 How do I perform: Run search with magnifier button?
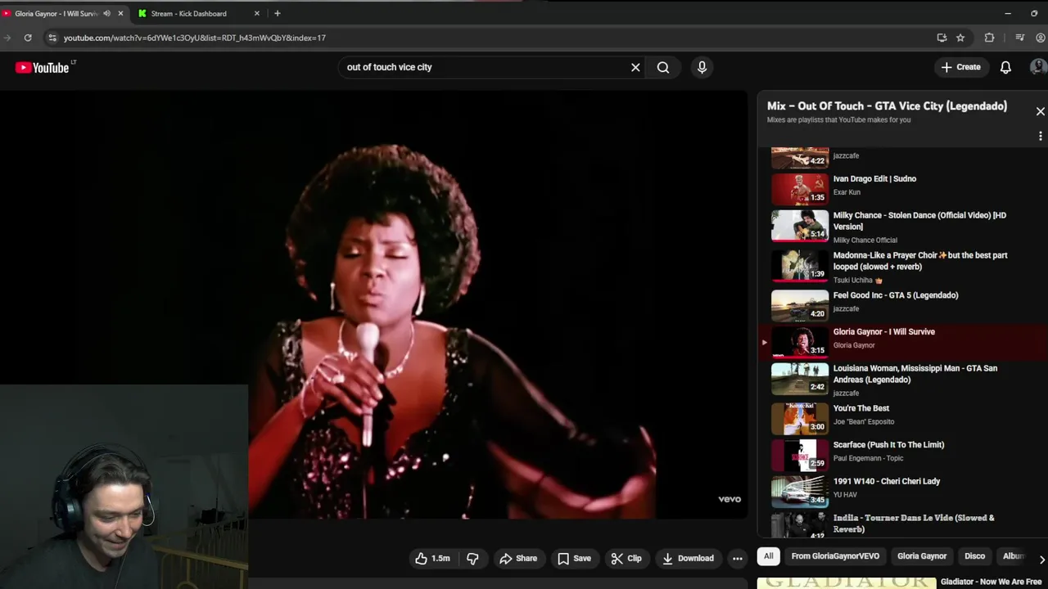tap(663, 68)
